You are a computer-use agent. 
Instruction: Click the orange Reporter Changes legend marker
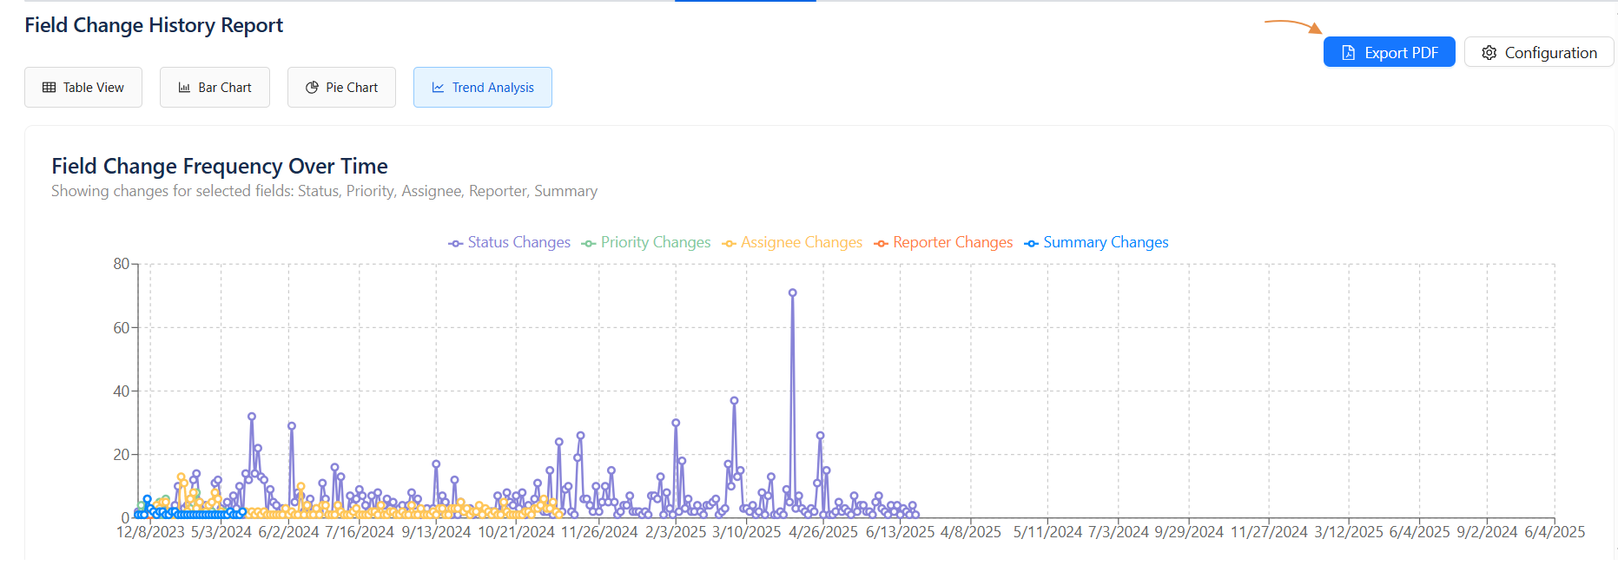[x=881, y=243]
